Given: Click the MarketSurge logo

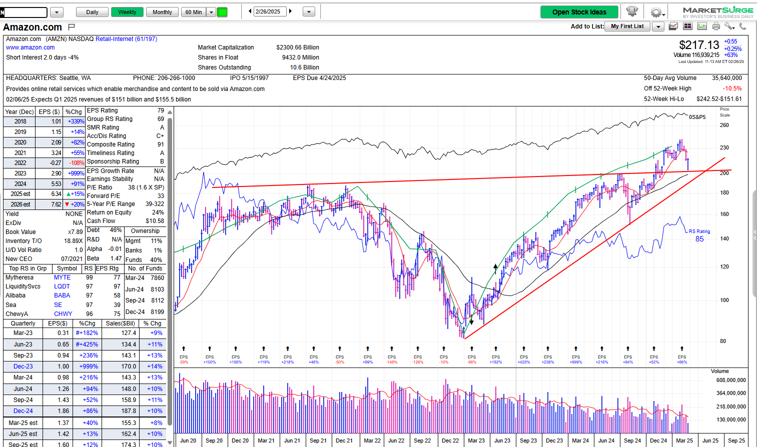Looking at the screenshot, I should [718, 12].
